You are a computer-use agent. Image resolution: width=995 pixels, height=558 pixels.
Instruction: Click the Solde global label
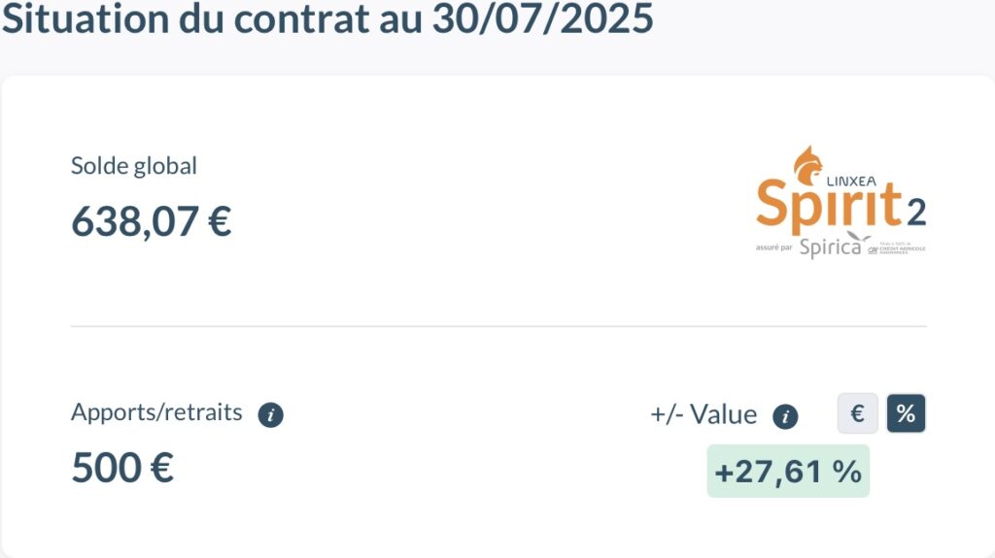pyautogui.click(x=134, y=166)
